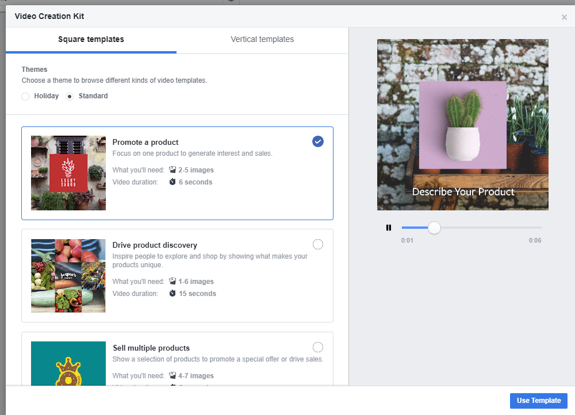Viewport: 575px width, 415px height.
Task: Switch to the Square templates tab
Action: (91, 40)
